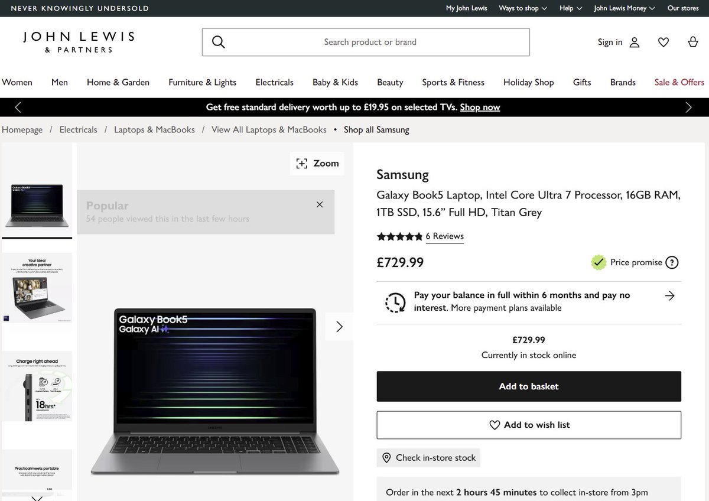This screenshot has width=709, height=501.
Task: Open Home & Garden menu
Action: click(118, 82)
